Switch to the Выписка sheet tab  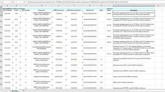pyautogui.click(x=15, y=90)
